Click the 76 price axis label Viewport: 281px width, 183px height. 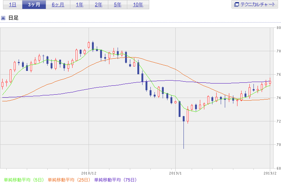[278, 74]
